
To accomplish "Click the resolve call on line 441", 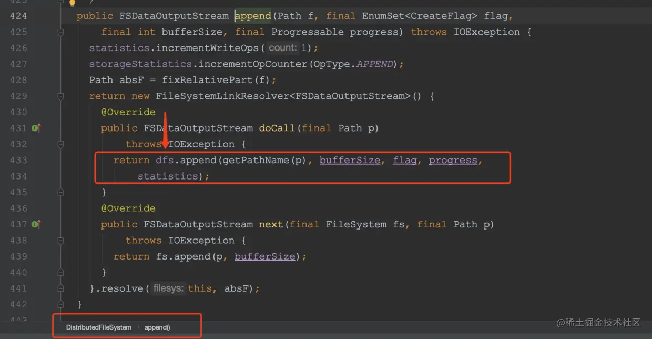I will point(123,288).
